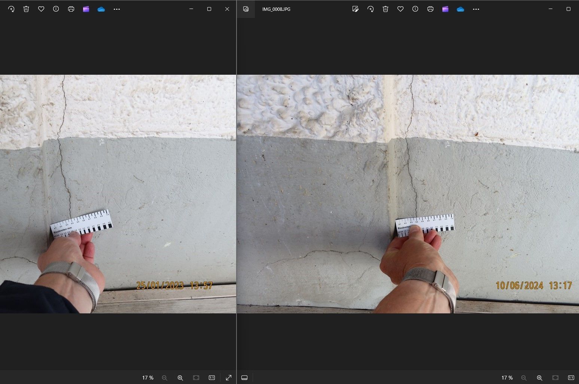Favorite the left photo with the heart
The height and width of the screenshot is (384, 579).
pos(41,9)
